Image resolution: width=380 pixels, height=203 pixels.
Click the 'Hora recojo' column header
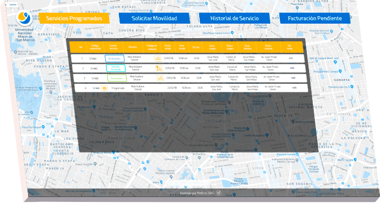182,47
